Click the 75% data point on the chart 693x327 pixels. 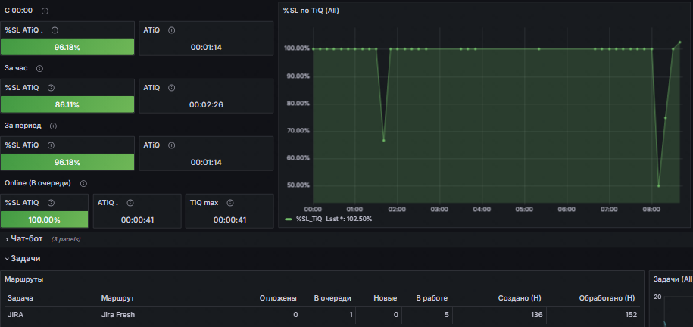[666, 117]
